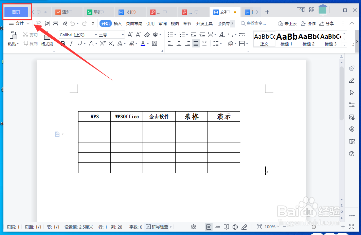Click the table cell containing 金山软件
361x235 pixels.
[x=159, y=117]
